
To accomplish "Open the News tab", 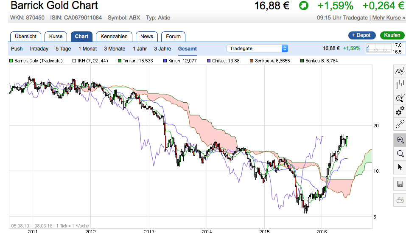I will coord(147,36).
